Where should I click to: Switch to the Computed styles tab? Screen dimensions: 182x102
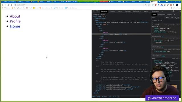point(162,14)
